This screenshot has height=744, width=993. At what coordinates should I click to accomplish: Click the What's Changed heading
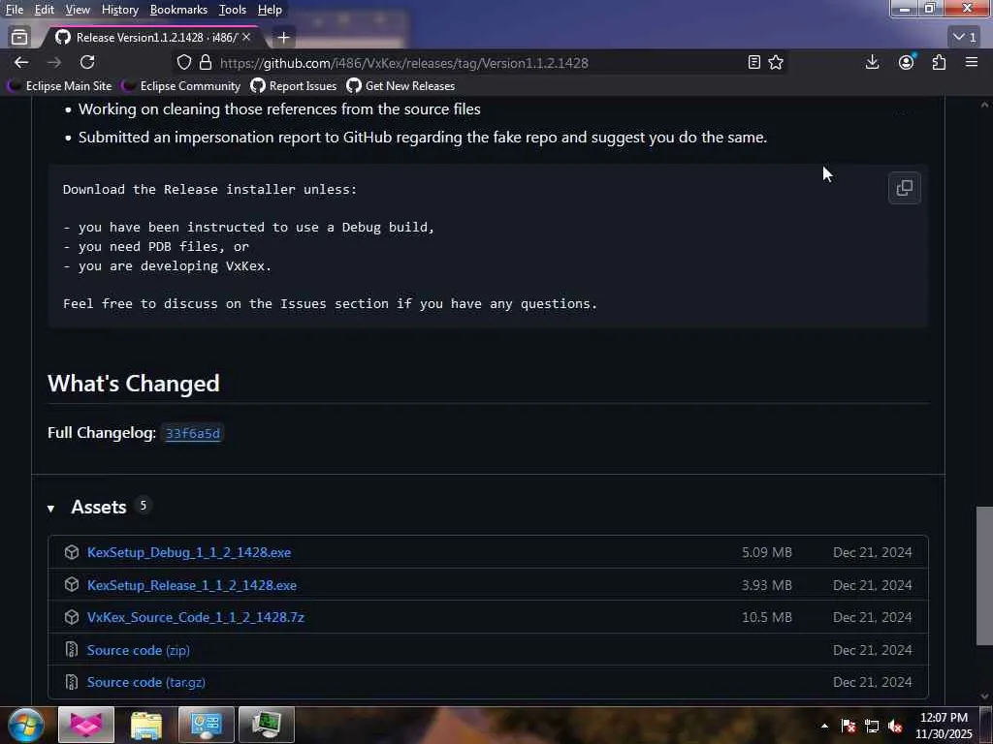[x=134, y=384]
